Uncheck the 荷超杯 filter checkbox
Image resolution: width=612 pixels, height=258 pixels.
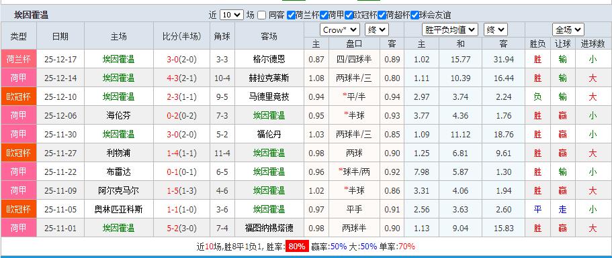[382, 15]
